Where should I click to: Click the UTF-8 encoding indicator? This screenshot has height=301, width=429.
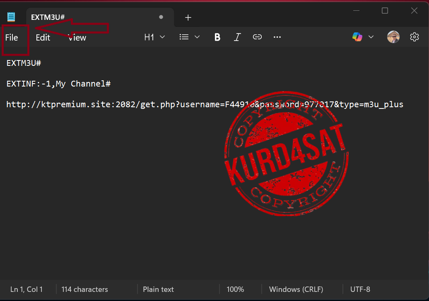pos(360,289)
